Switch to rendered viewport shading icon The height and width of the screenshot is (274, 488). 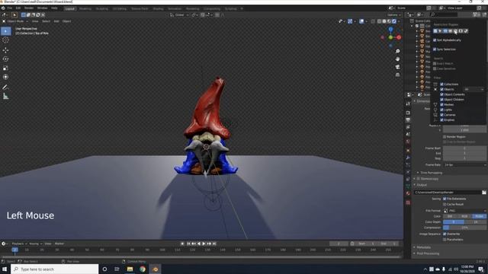tap(394, 21)
